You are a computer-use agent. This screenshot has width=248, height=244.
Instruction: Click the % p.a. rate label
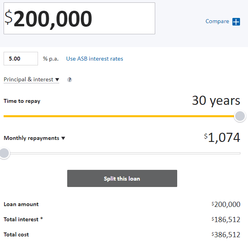click(x=51, y=59)
